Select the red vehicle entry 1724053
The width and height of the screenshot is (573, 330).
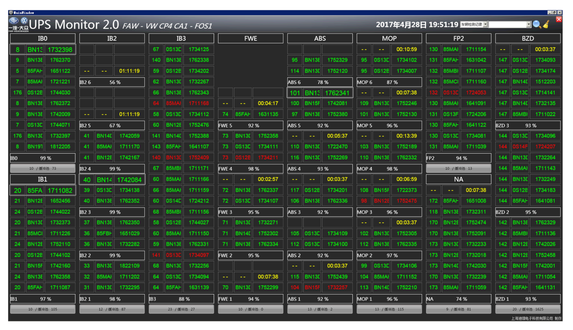[476, 92]
